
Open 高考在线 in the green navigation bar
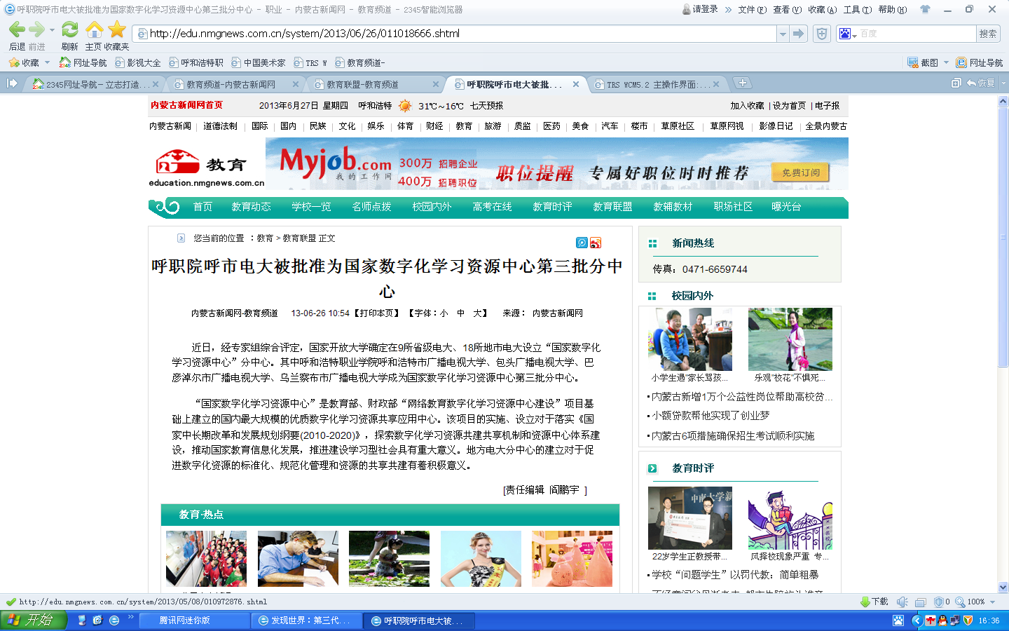coord(492,207)
